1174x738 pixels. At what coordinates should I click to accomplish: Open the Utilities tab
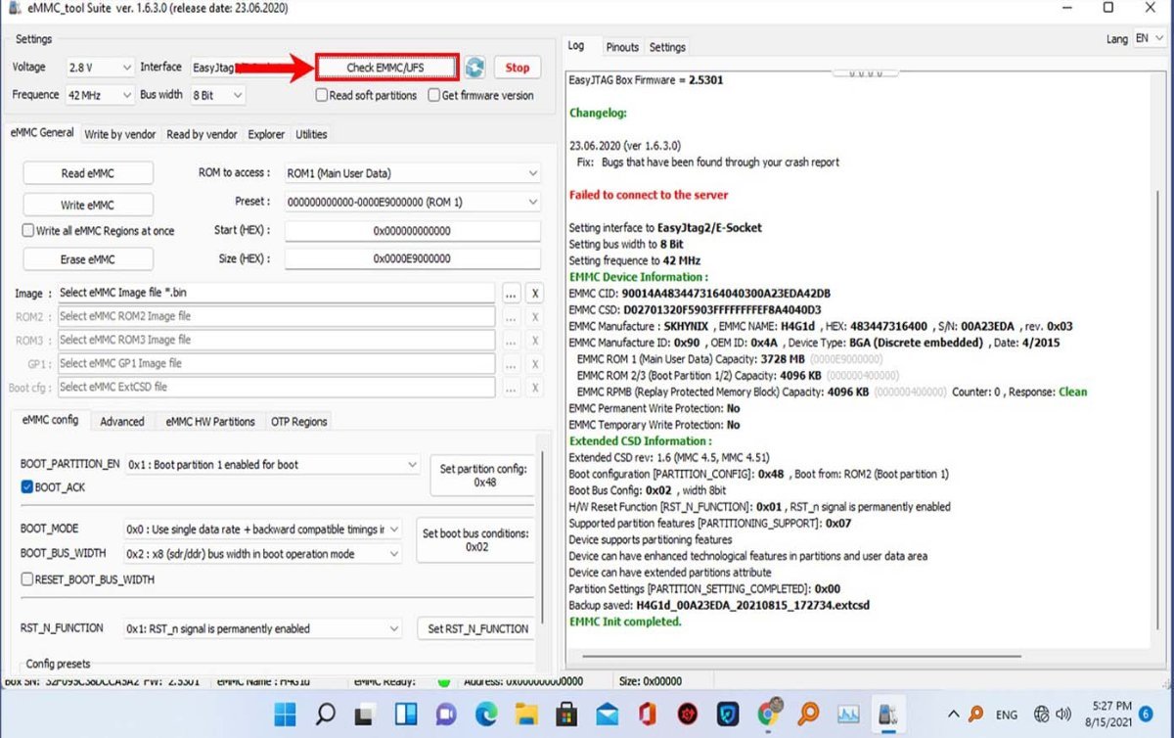pyautogui.click(x=311, y=134)
